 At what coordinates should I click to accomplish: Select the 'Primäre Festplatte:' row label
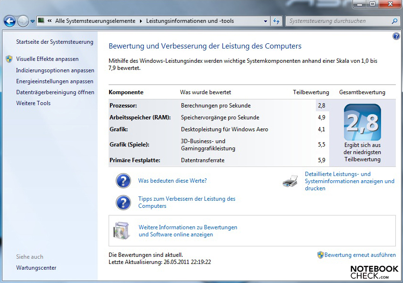tap(135, 160)
